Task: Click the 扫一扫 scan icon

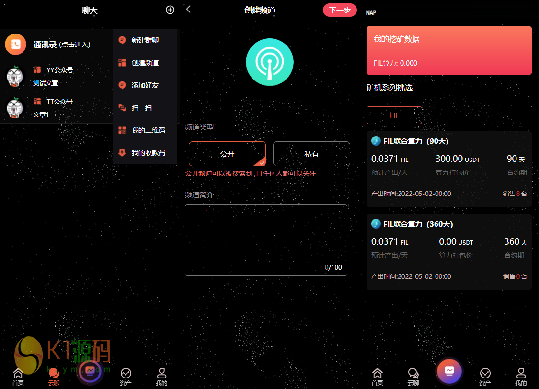Action: point(122,108)
